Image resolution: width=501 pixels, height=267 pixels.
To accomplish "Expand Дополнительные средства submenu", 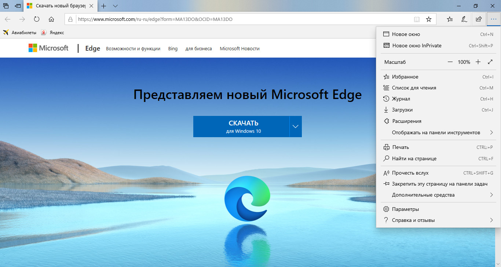I will pos(438,195).
